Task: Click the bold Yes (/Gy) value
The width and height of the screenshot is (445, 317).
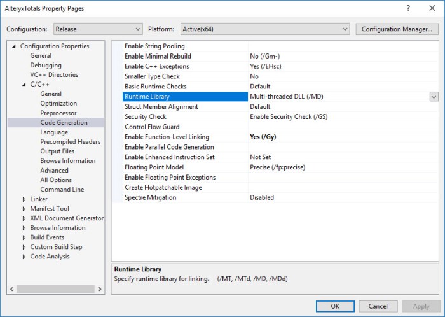Action: tap(263, 137)
